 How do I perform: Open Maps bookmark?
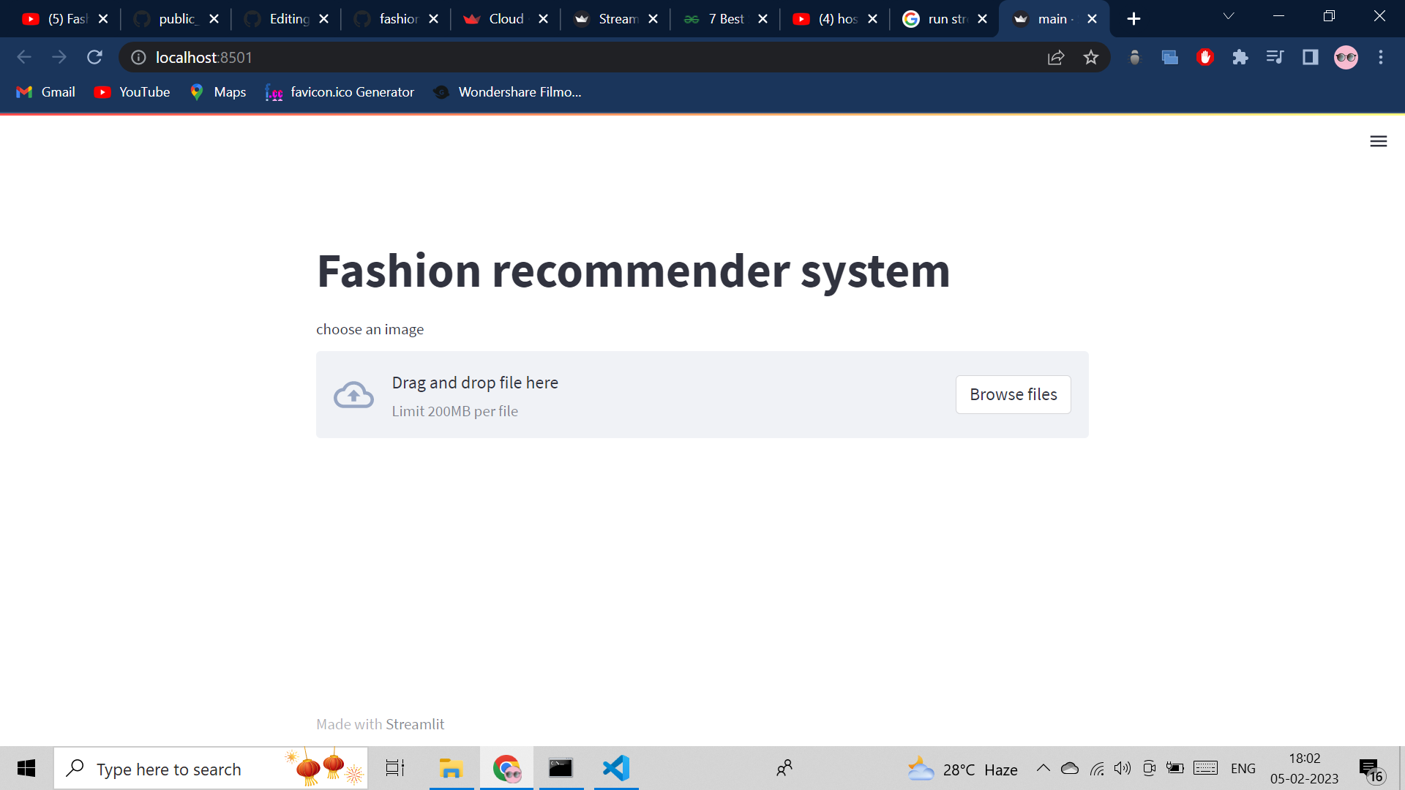tap(217, 92)
